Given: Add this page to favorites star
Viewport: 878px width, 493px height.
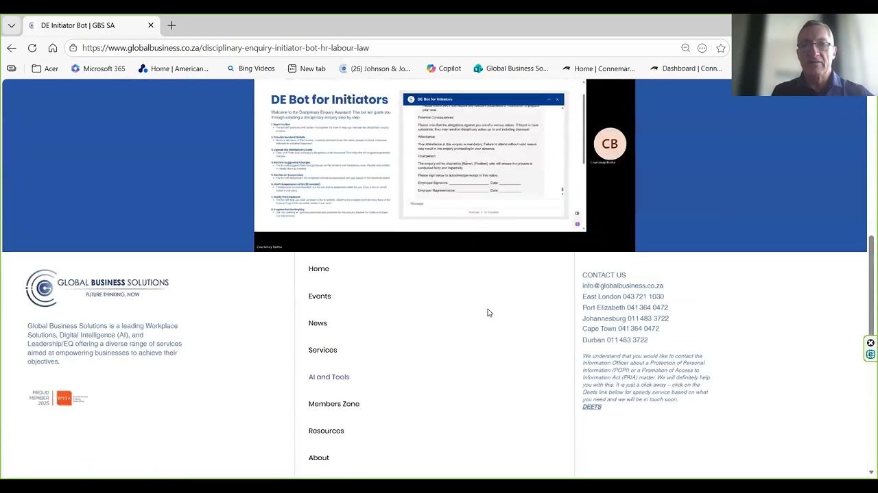Looking at the screenshot, I should 721,48.
